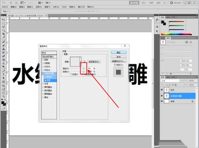This screenshot has width=199, height=148.
Task: Toggle the Preview (预览) checkbox
Action: [x=115, y=65]
